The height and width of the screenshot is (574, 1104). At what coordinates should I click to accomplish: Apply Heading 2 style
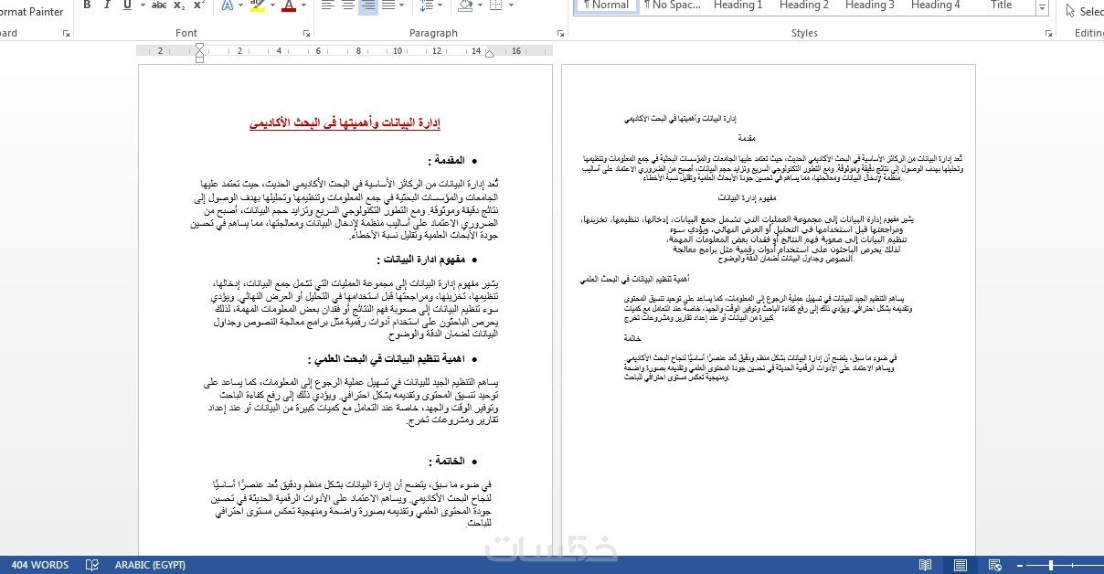click(x=804, y=5)
